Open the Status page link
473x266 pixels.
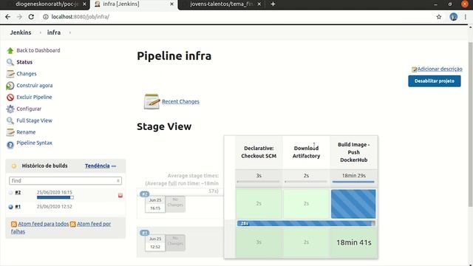click(x=24, y=62)
